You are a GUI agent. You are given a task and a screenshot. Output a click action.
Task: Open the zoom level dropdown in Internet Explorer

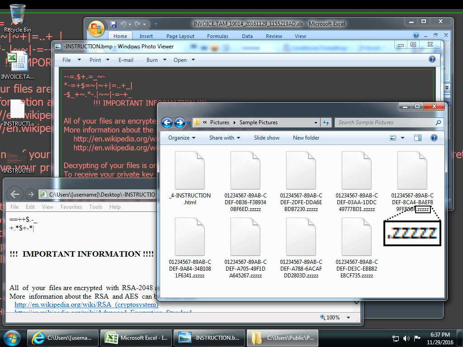coord(349,318)
